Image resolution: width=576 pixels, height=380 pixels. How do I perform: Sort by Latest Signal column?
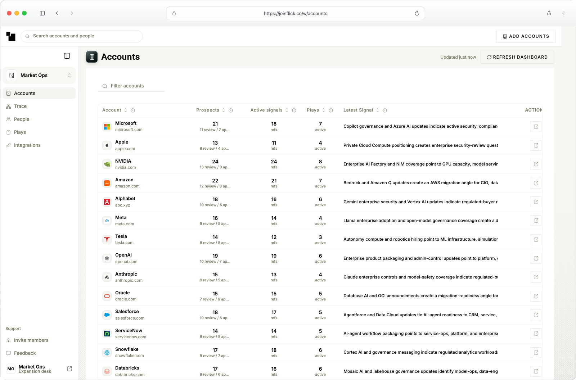[378, 110]
